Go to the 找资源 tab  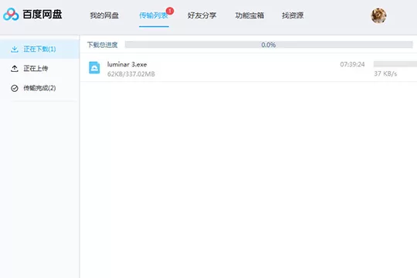click(x=293, y=15)
